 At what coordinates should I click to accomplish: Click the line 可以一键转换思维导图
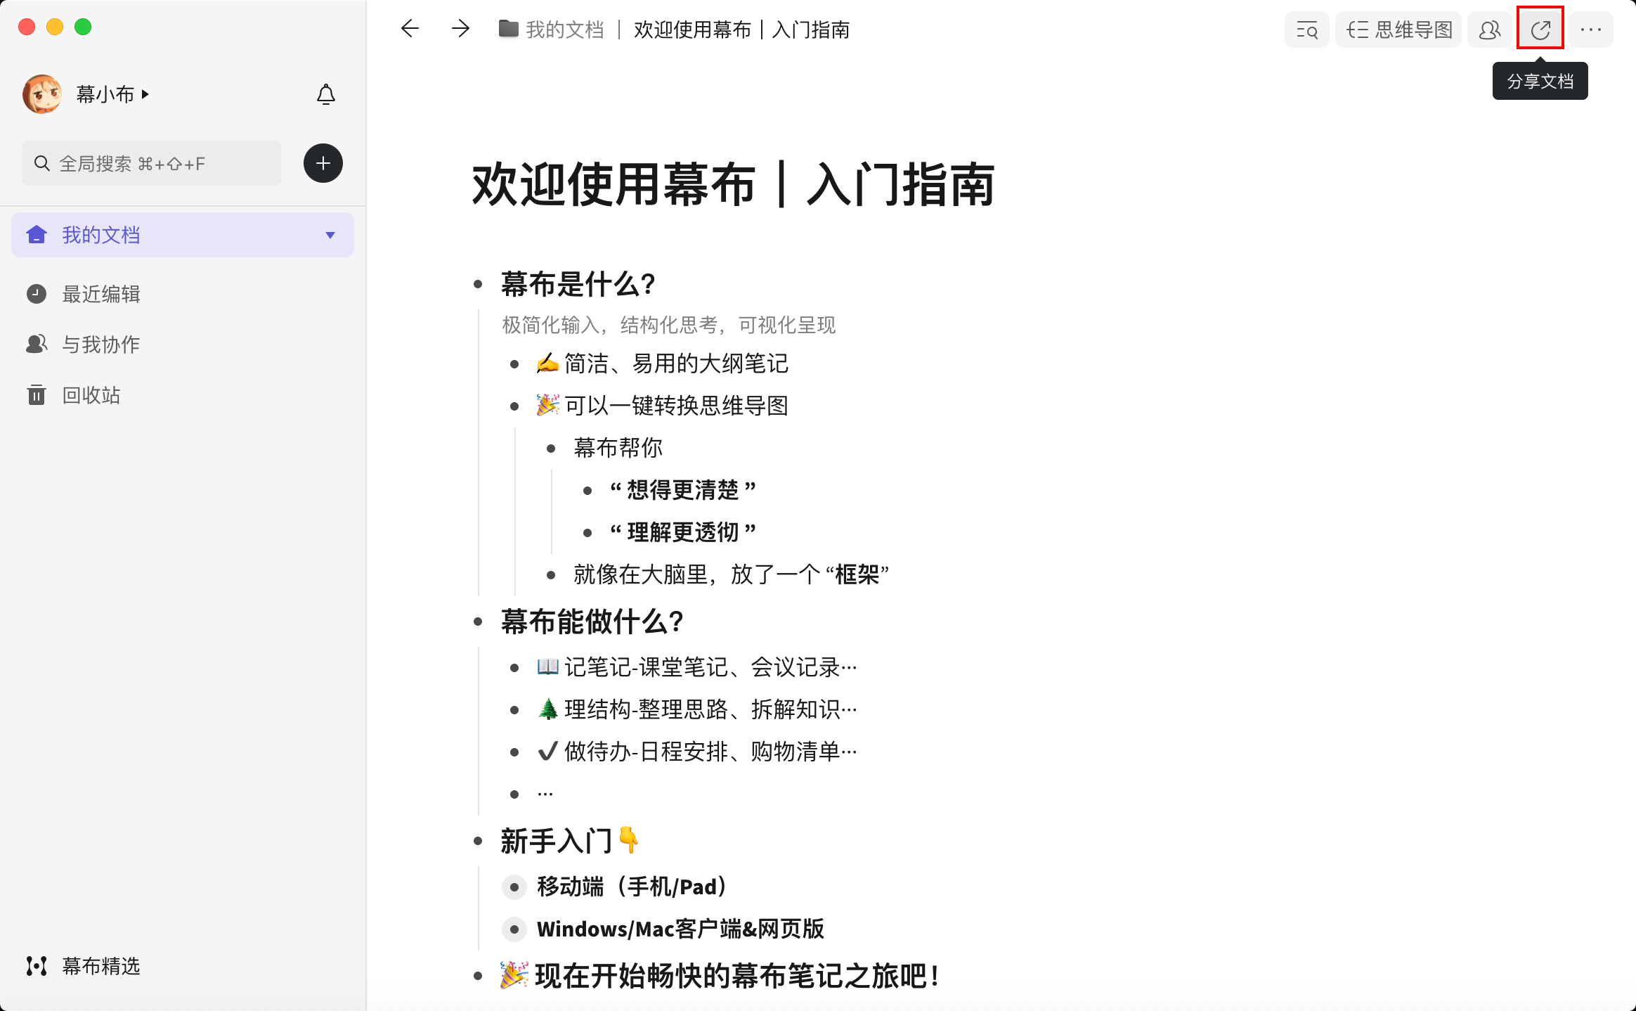[x=663, y=406]
